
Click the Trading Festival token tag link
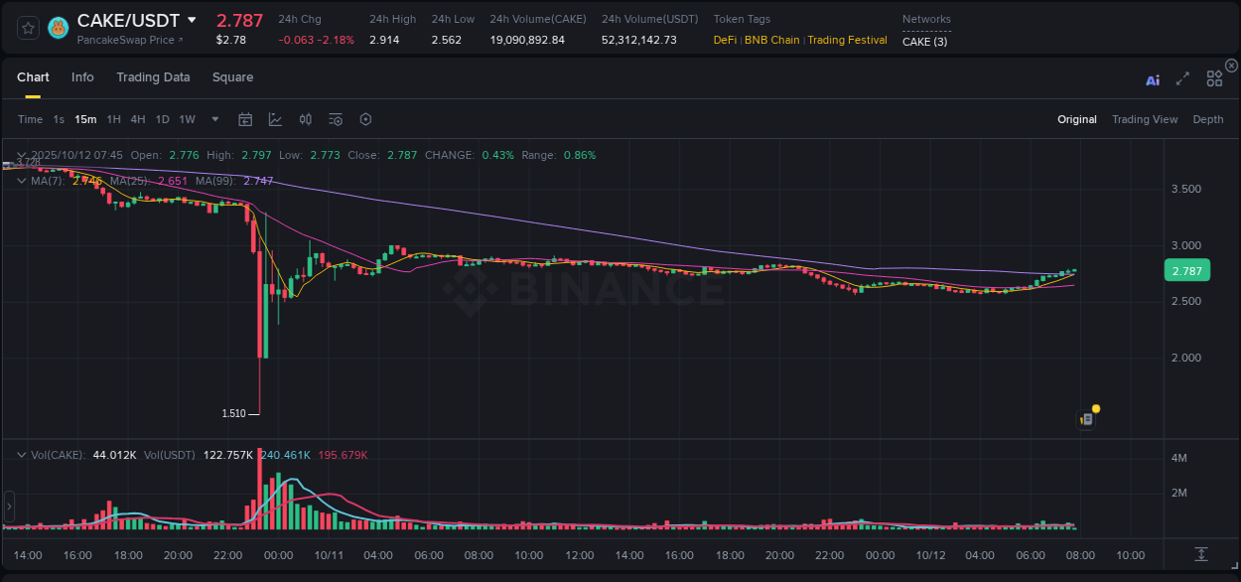849,40
